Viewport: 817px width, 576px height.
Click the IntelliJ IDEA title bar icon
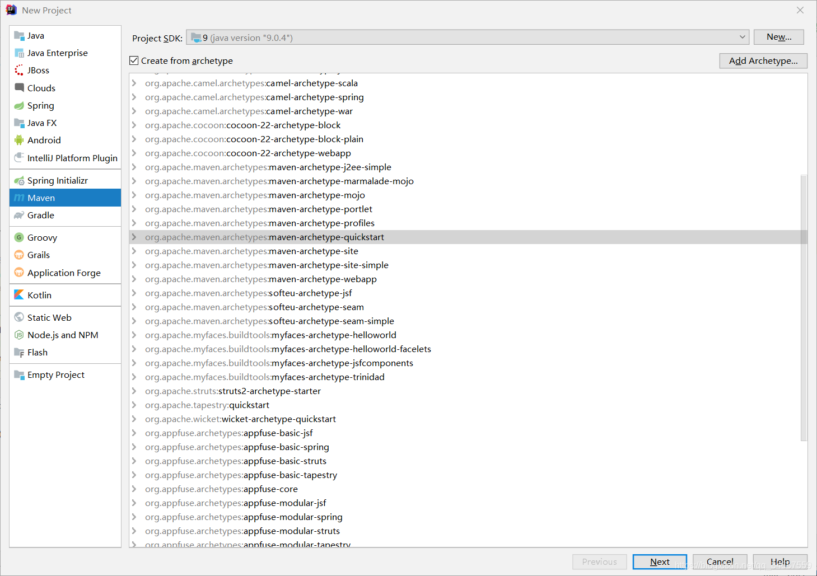click(11, 10)
